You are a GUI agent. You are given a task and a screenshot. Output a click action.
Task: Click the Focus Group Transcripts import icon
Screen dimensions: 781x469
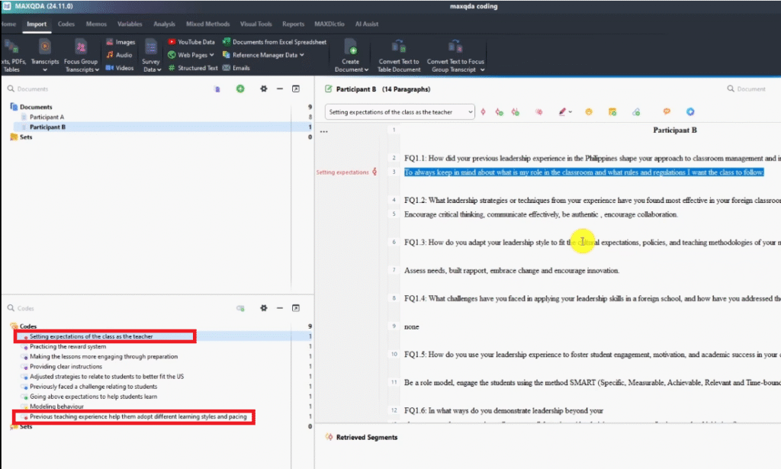(x=81, y=47)
